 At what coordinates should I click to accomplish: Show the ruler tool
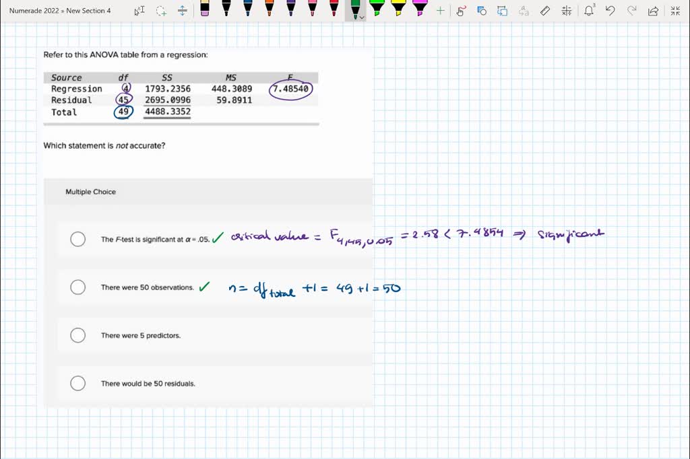546,11
